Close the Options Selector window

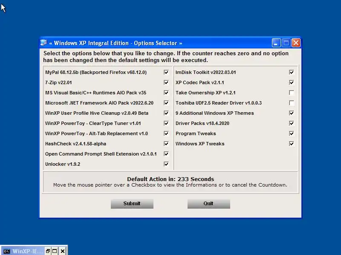click(x=296, y=43)
